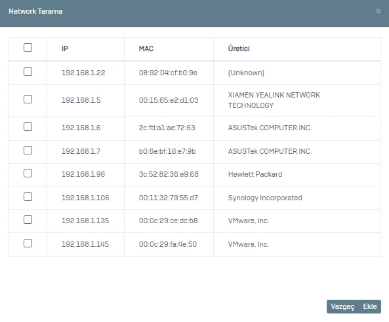This screenshot has height=322, width=389.
Task: Select the Synology 192.168.1.106 checkbox
Action: (28, 197)
